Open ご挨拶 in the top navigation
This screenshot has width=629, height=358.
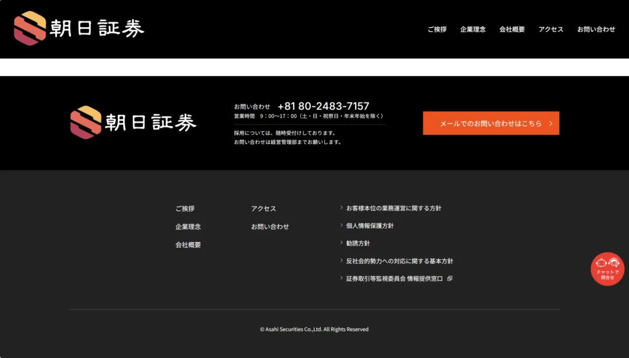(x=437, y=29)
